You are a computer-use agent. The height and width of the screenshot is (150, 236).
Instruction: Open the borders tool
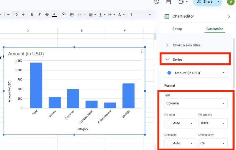[x=72, y=14]
